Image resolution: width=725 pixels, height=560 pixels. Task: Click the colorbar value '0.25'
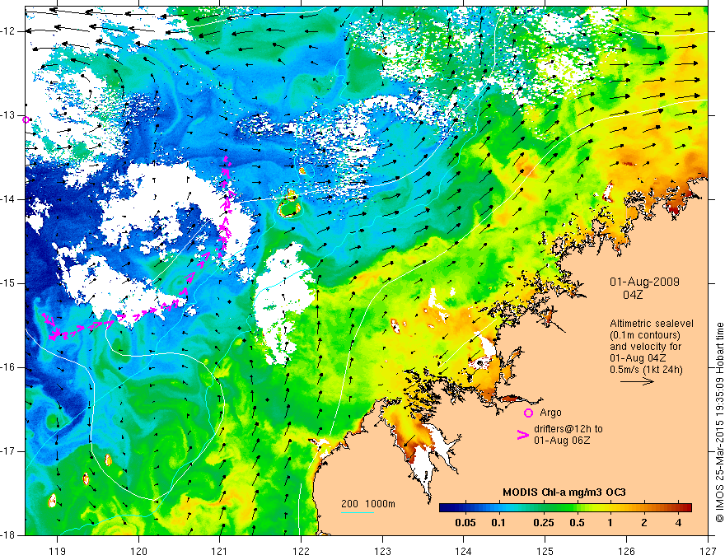point(543,523)
